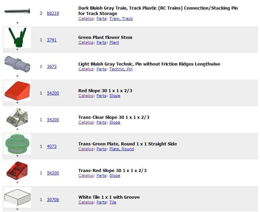Open part number 3070b link
260x212 pixels.
coord(53,200)
